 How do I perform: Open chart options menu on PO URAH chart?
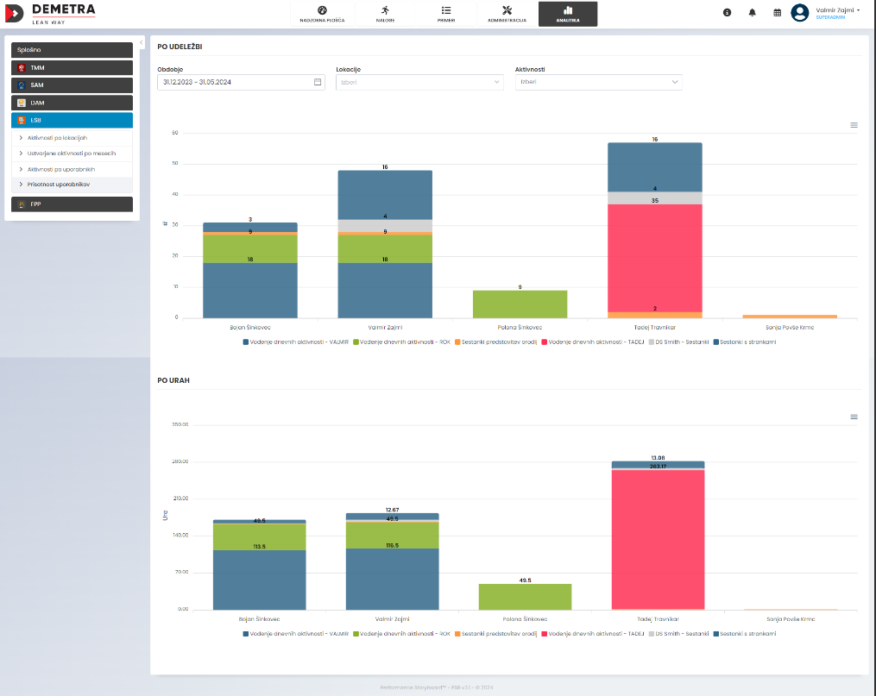[854, 417]
